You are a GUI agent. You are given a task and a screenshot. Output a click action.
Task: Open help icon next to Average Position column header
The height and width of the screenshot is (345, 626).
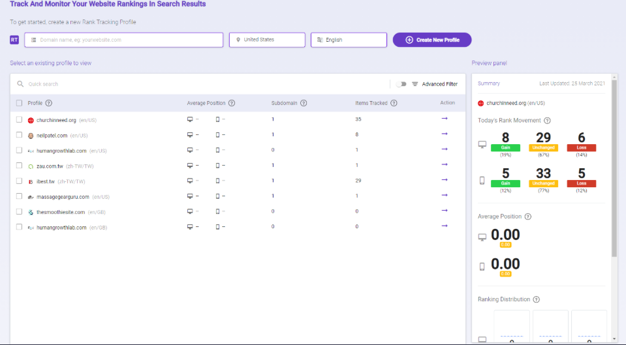click(232, 103)
